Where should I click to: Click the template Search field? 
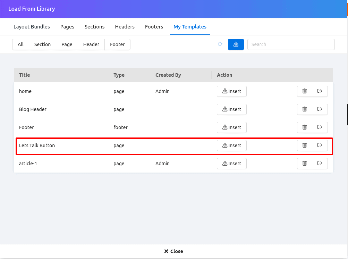click(291, 44)
